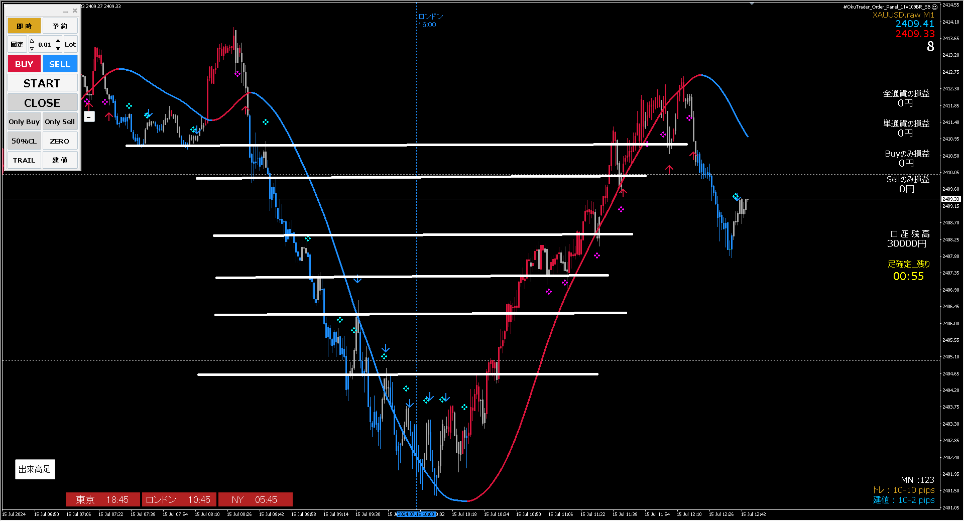Toggle the Only Sell filter
964x521 pixels.
click(x=60, y=121)
